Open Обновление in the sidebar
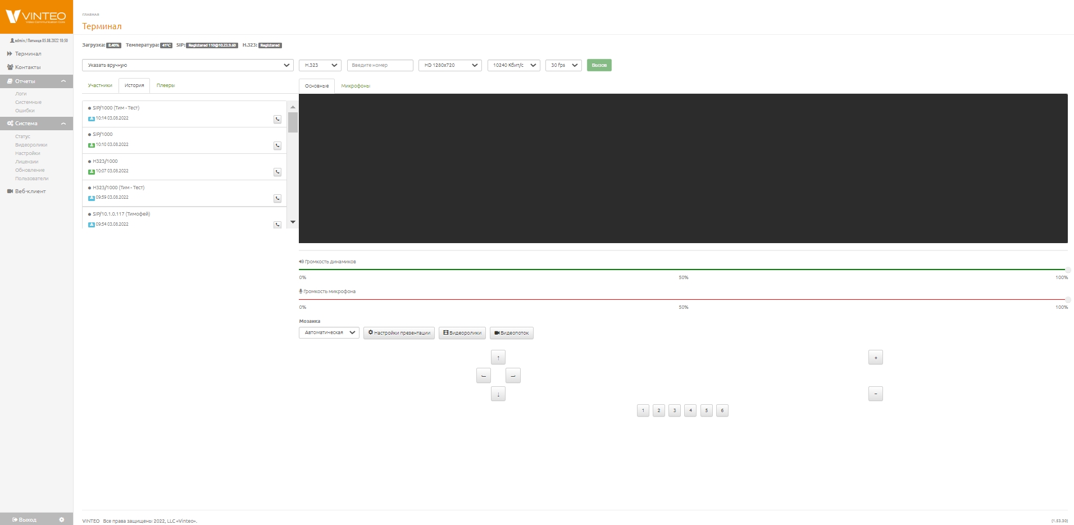 tap(30, 170)
